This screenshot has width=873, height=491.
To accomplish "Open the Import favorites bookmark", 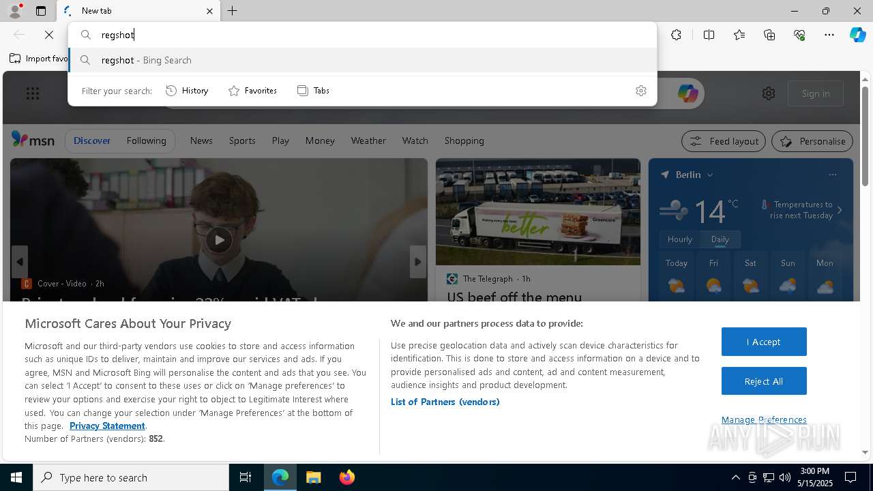I will point(38,59).
